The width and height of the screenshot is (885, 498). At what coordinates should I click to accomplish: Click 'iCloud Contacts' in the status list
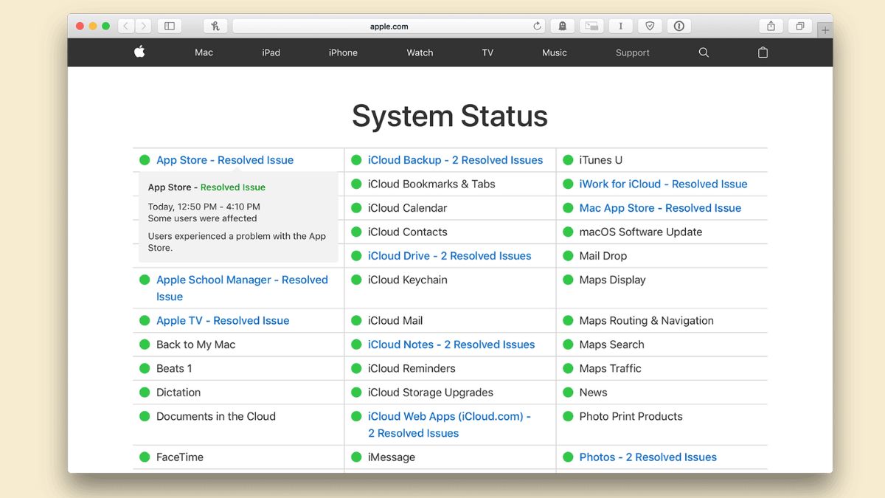coord(407,232)
